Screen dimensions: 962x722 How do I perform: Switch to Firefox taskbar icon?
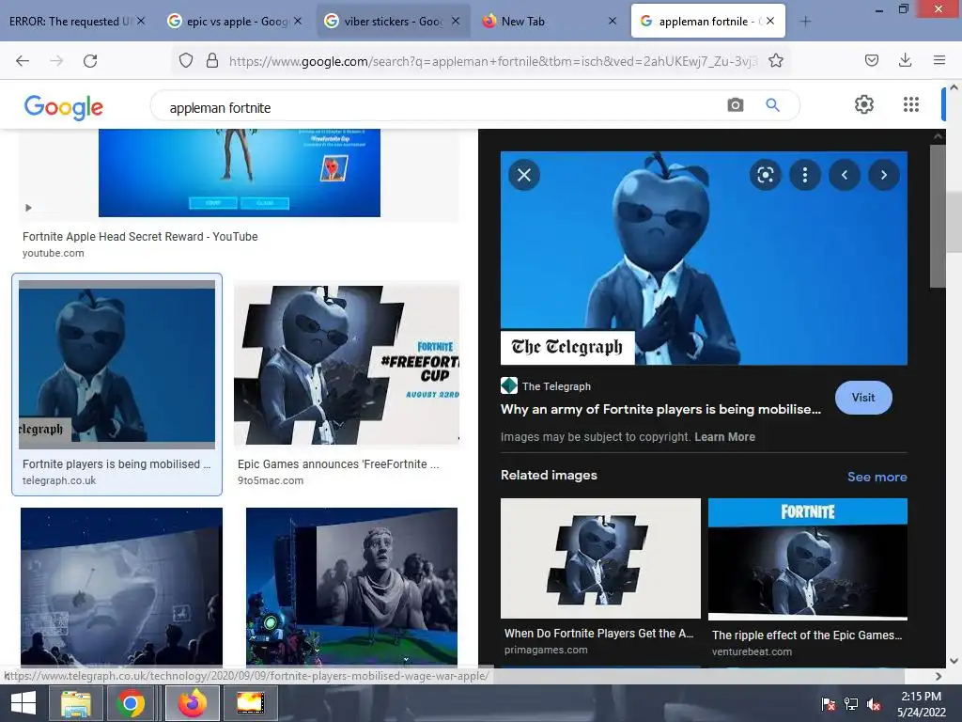point(193,703)
